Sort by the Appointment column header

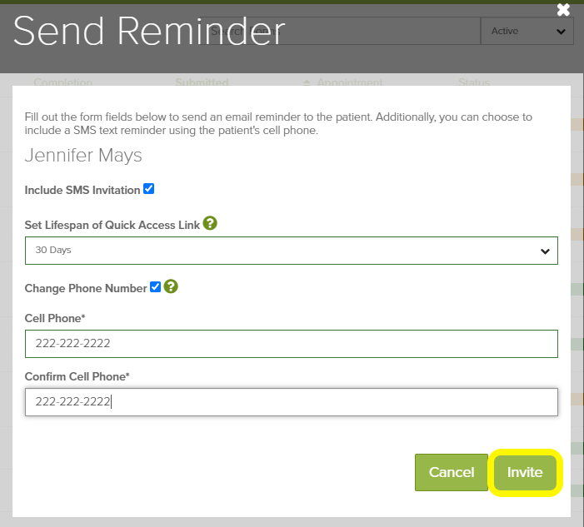(348, 82)
